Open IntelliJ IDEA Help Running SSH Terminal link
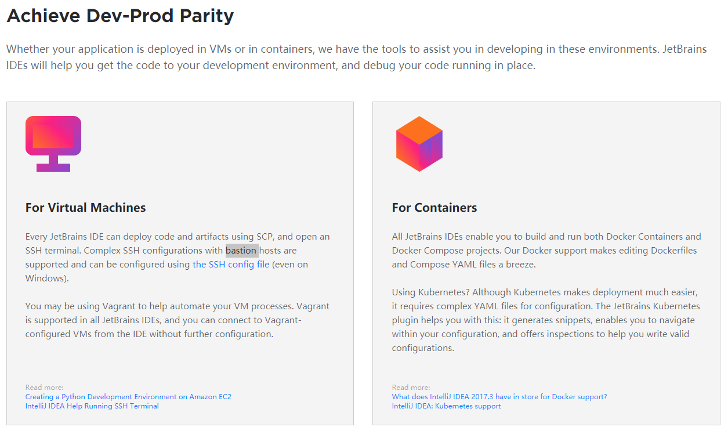This screenshot has width=728, height=434. click(x=92, y=406)
